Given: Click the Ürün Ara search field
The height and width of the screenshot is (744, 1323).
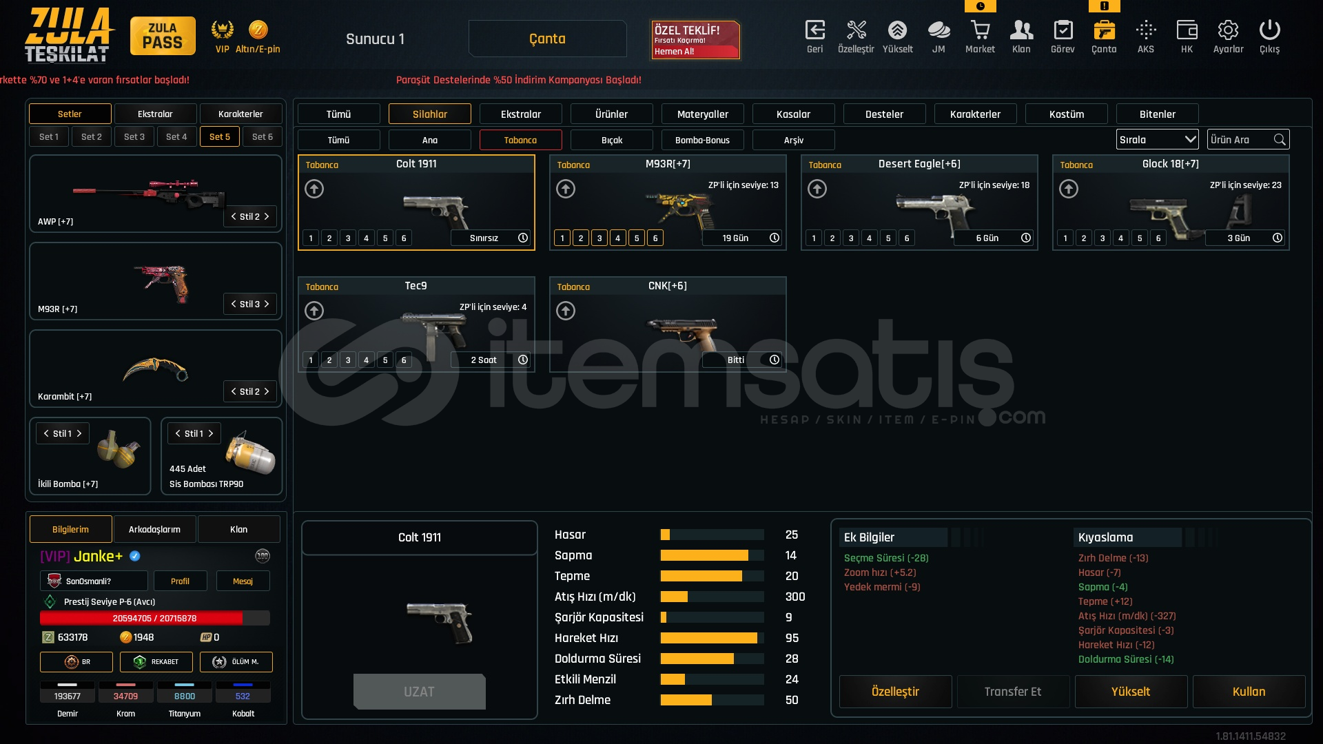Looking at the screenshot, I should tap(1239, 140).
